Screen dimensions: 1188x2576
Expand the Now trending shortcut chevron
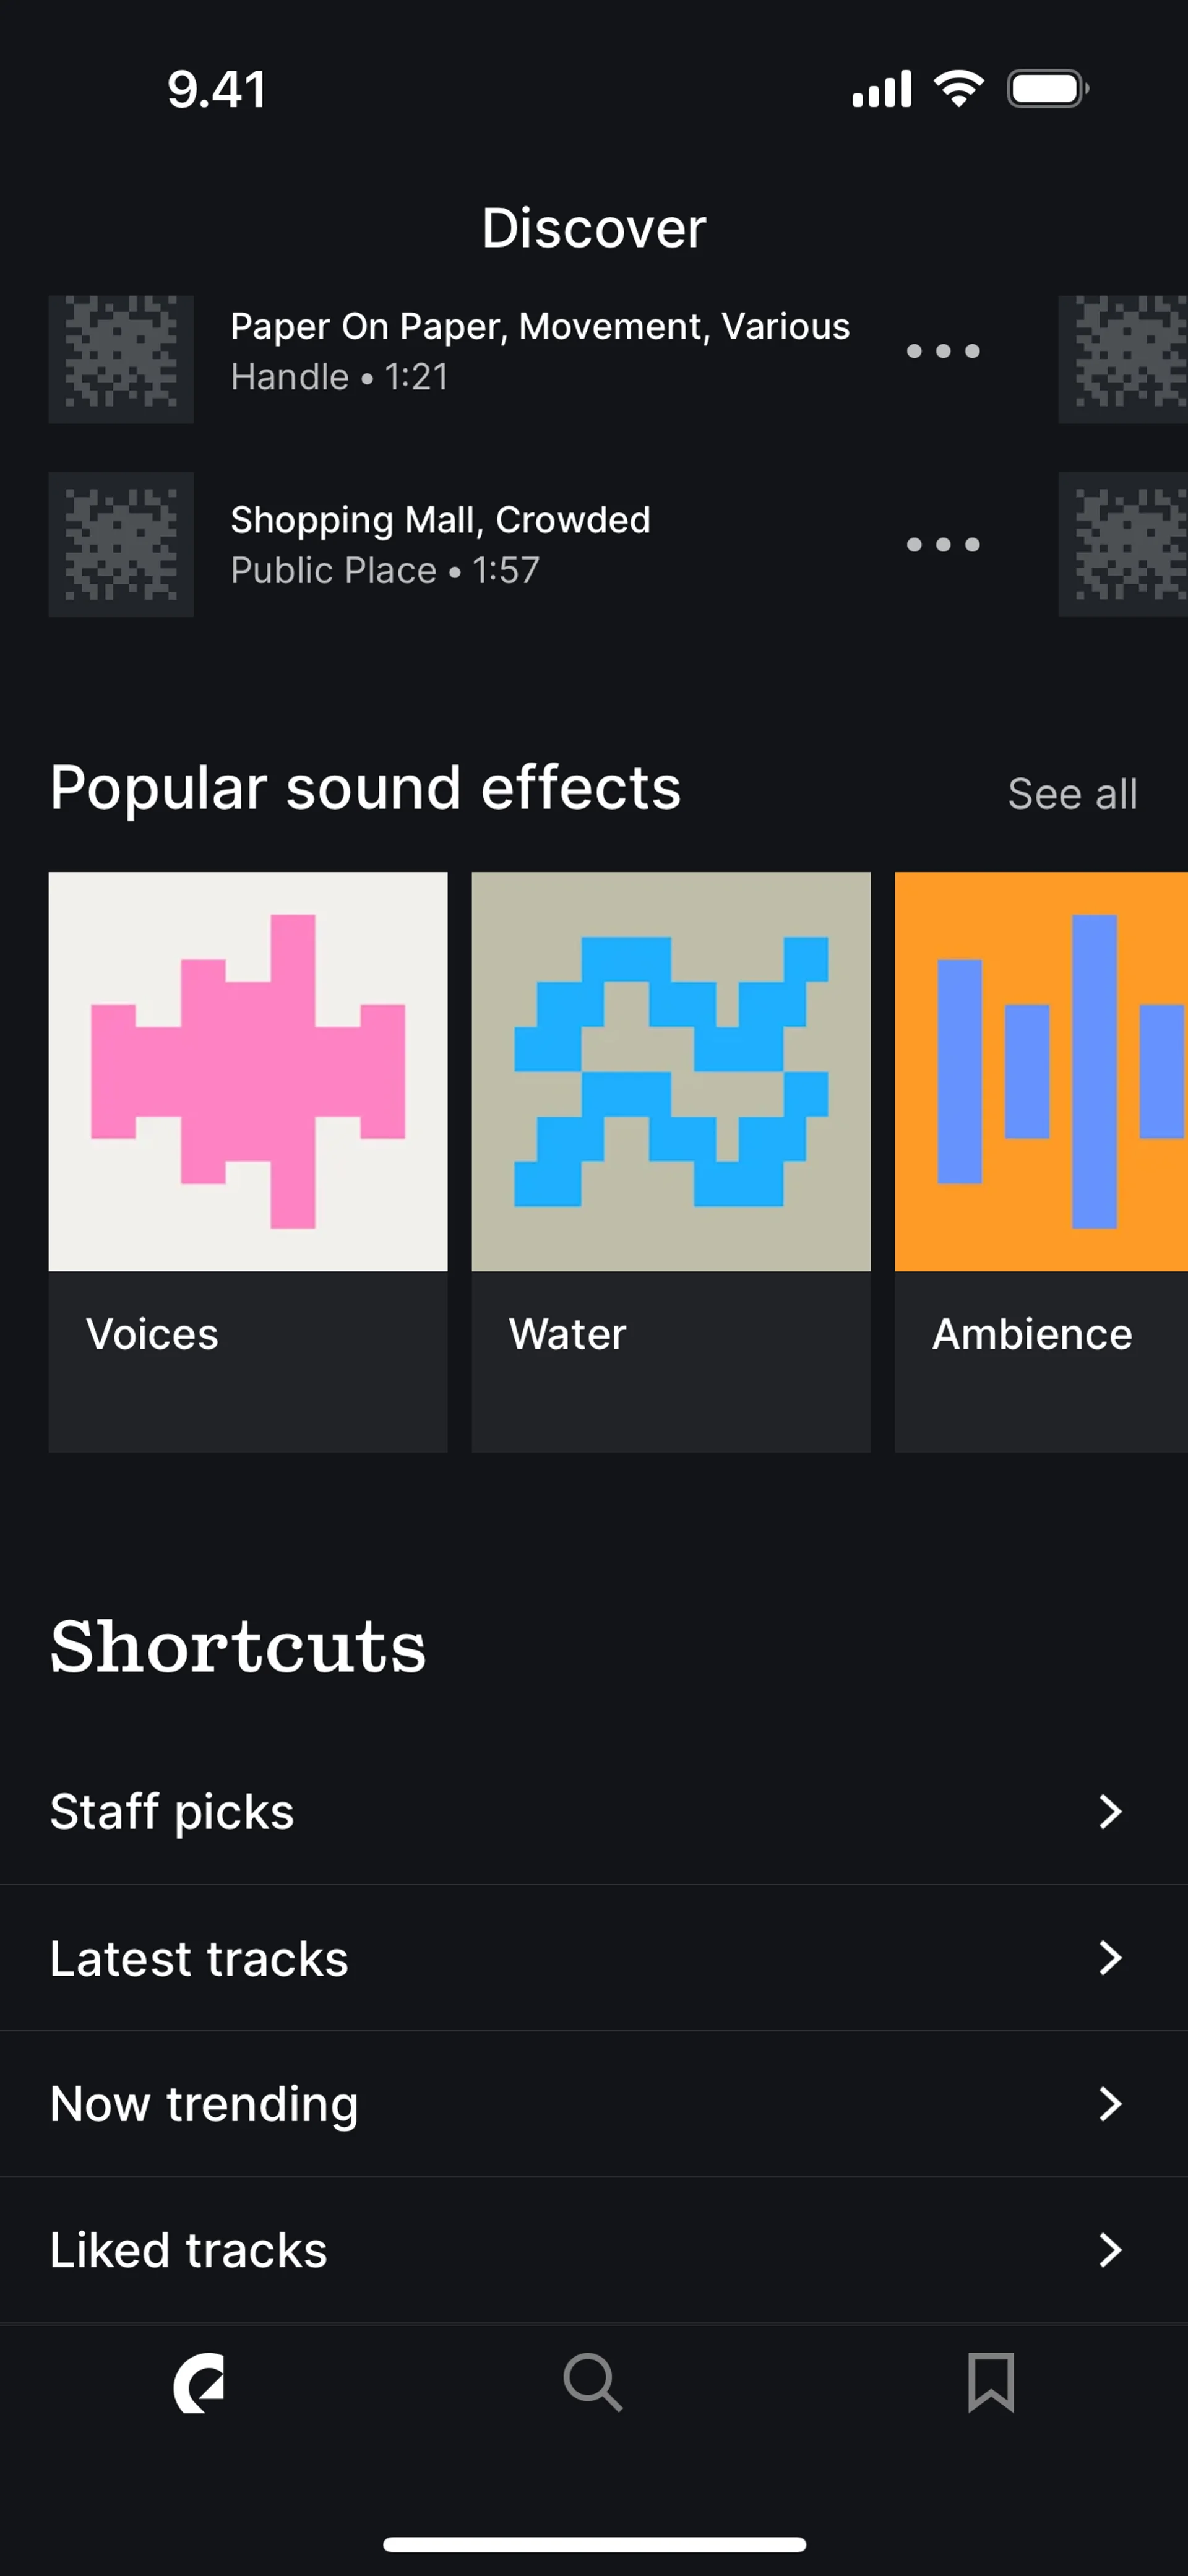[1110, 2103]
